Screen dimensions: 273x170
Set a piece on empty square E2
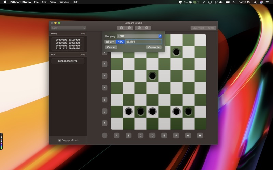(x=164, y=112)
